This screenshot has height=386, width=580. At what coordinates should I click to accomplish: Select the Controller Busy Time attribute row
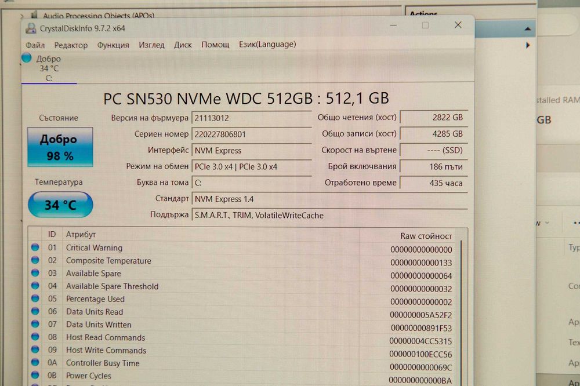pyautogui.click(x=242, y=365)
